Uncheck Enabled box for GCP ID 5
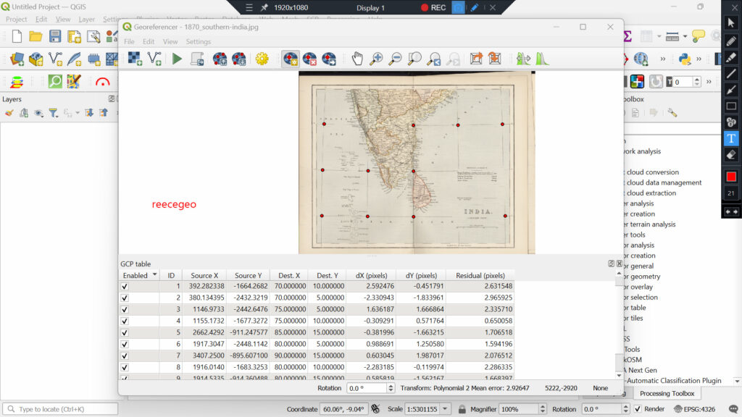742x417 pixels. click(125, 332)
